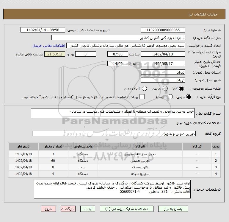This screenshot has height=222, width=229.
Task: Click the توضیحات خریدار notes text area
Action: coord(112,189)
